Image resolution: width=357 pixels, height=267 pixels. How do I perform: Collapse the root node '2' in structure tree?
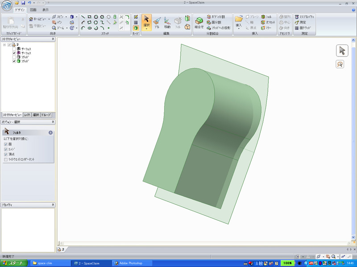coord(4,44)
